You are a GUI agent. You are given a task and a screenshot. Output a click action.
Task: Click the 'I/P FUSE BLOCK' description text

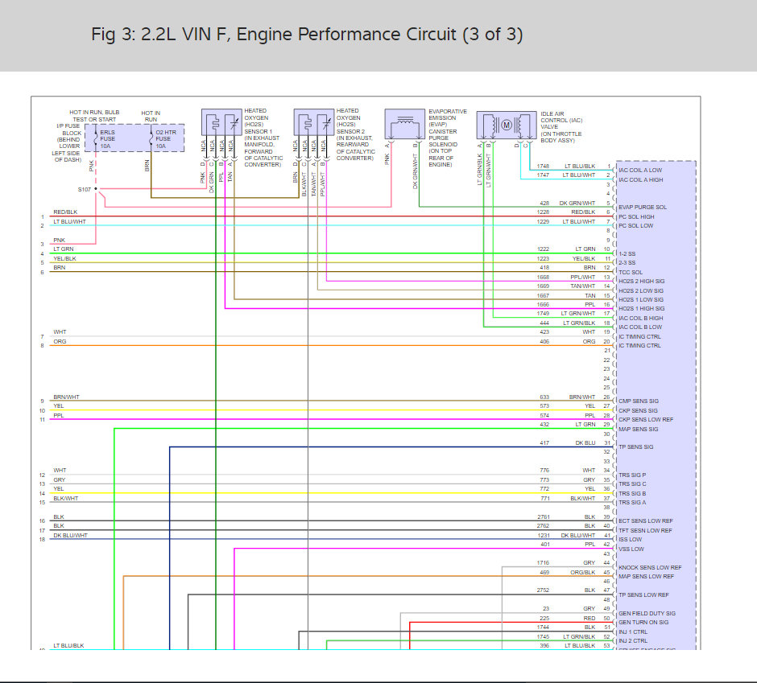[x=68, y=142]
